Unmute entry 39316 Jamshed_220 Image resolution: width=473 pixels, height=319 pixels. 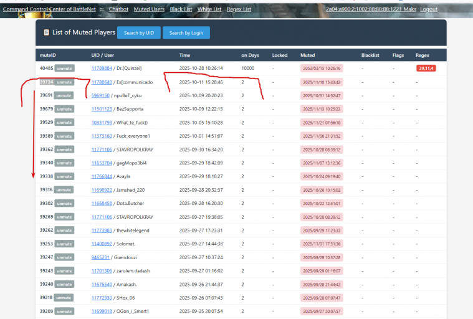(x=64, y=190)
